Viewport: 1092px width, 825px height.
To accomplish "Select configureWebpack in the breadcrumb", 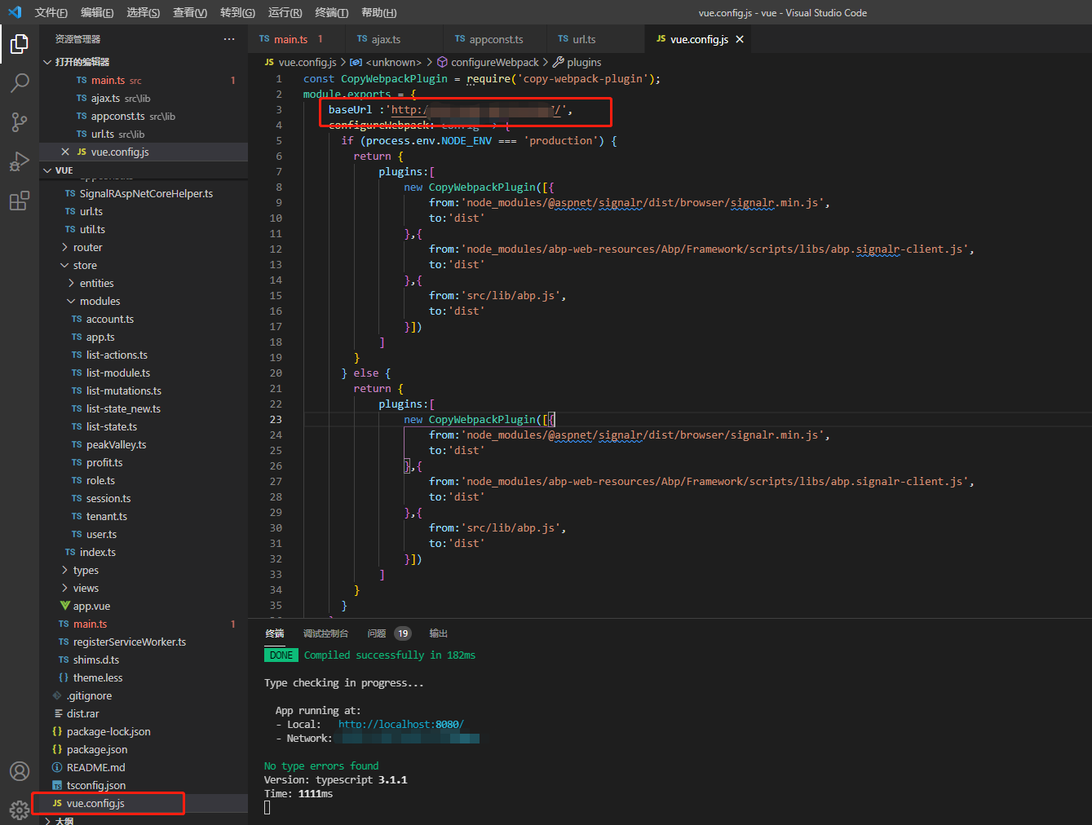I will tap(494, 62).
